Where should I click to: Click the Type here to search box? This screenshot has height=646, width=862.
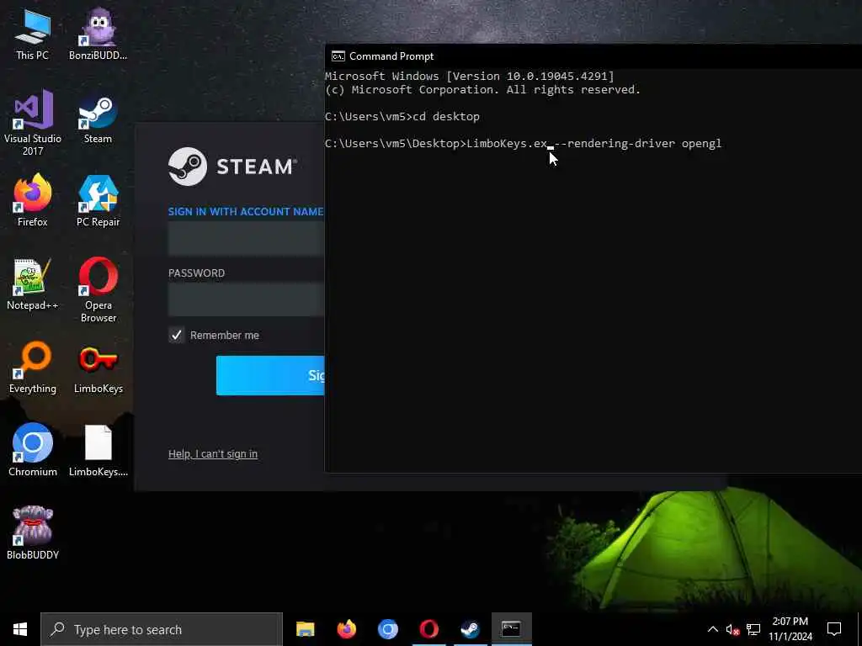pyautogui.click(x=162, y=629)
